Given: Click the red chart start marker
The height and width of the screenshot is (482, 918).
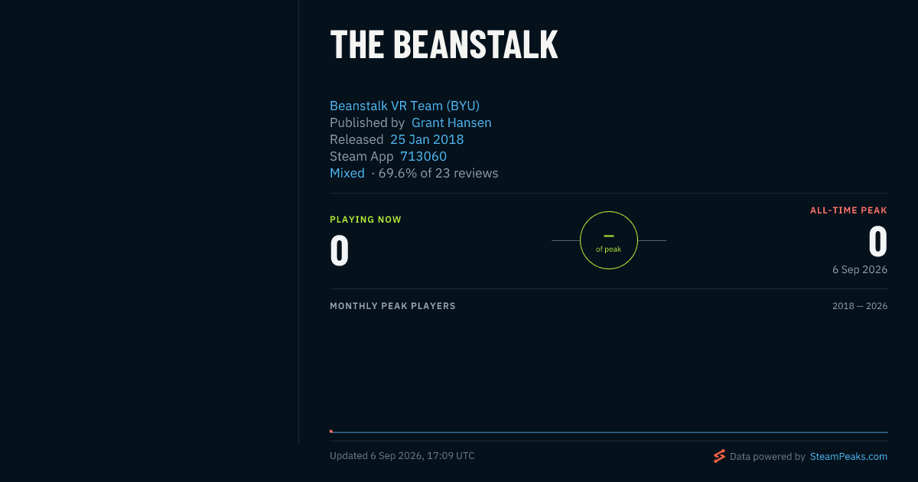Looking at the screenshot, I should click(x=331, y=431).
